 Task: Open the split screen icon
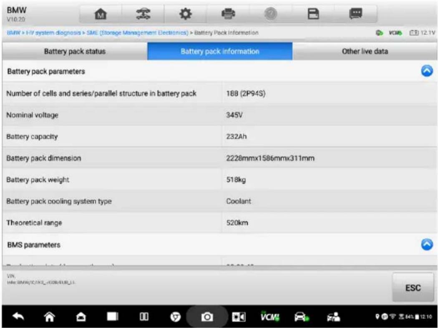click(144, 317)
